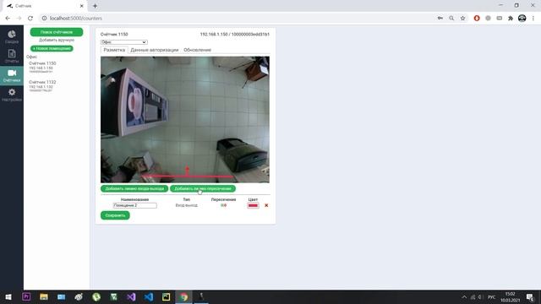541x304 pixels.
Task: Add an entrance-exit line (Добавить линию входа-выхода)
Action: (134, 188)
